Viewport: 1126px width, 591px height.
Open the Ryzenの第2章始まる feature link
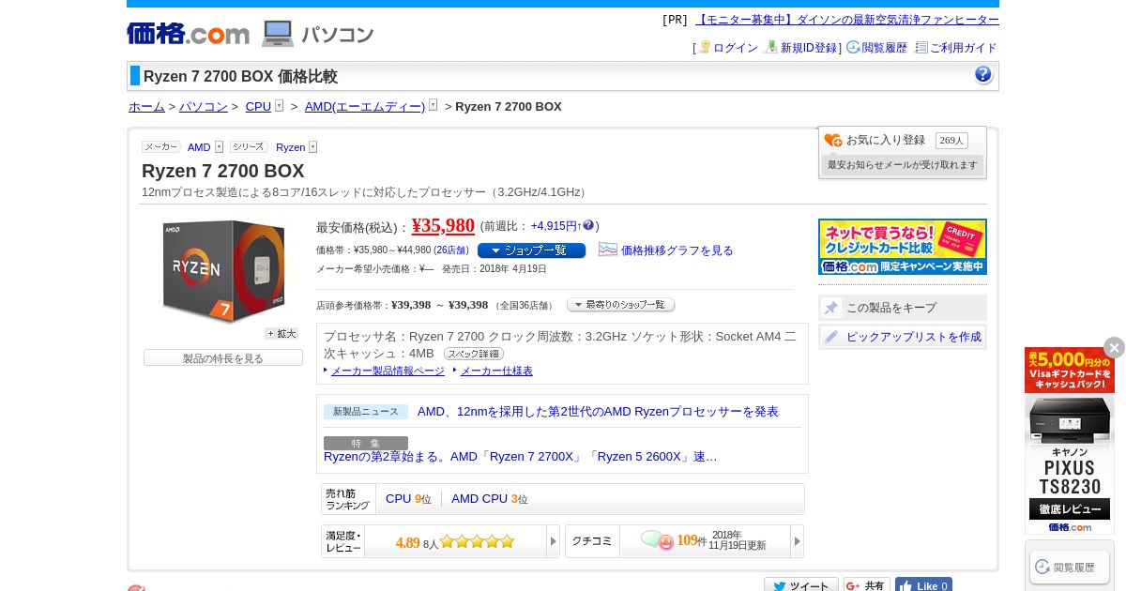[x=521, y=457]
